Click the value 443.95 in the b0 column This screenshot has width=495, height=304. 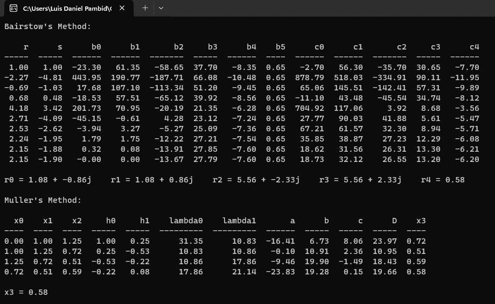[86, 77]
